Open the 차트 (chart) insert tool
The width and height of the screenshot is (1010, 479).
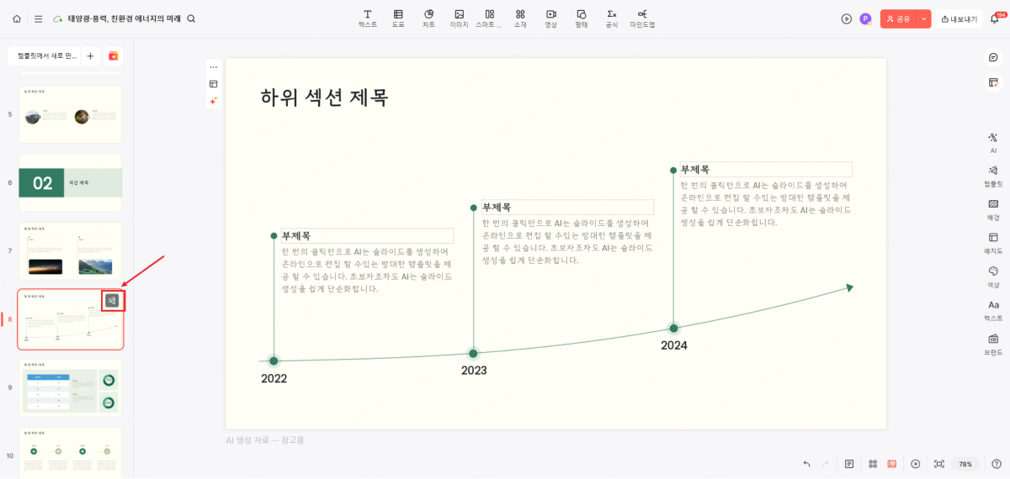click(x=428, y=18)
